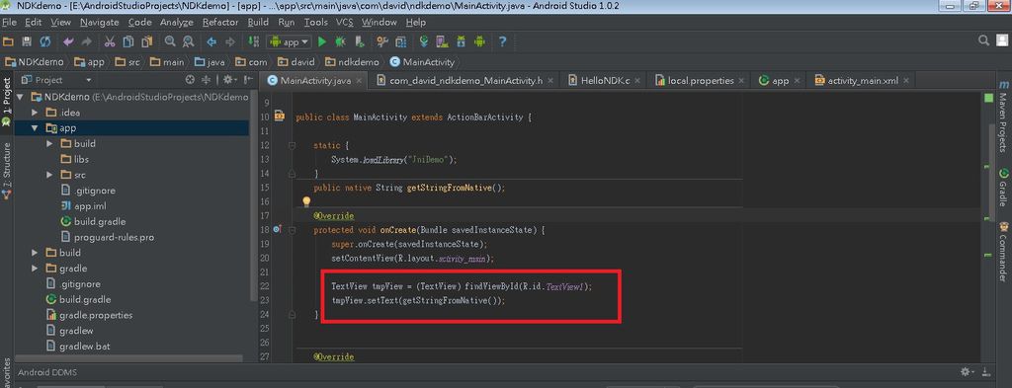This screenshot has height=388, width=1012.
Task: Click the MainActivity breadcrumb
Action: click(x=423, y=62)
